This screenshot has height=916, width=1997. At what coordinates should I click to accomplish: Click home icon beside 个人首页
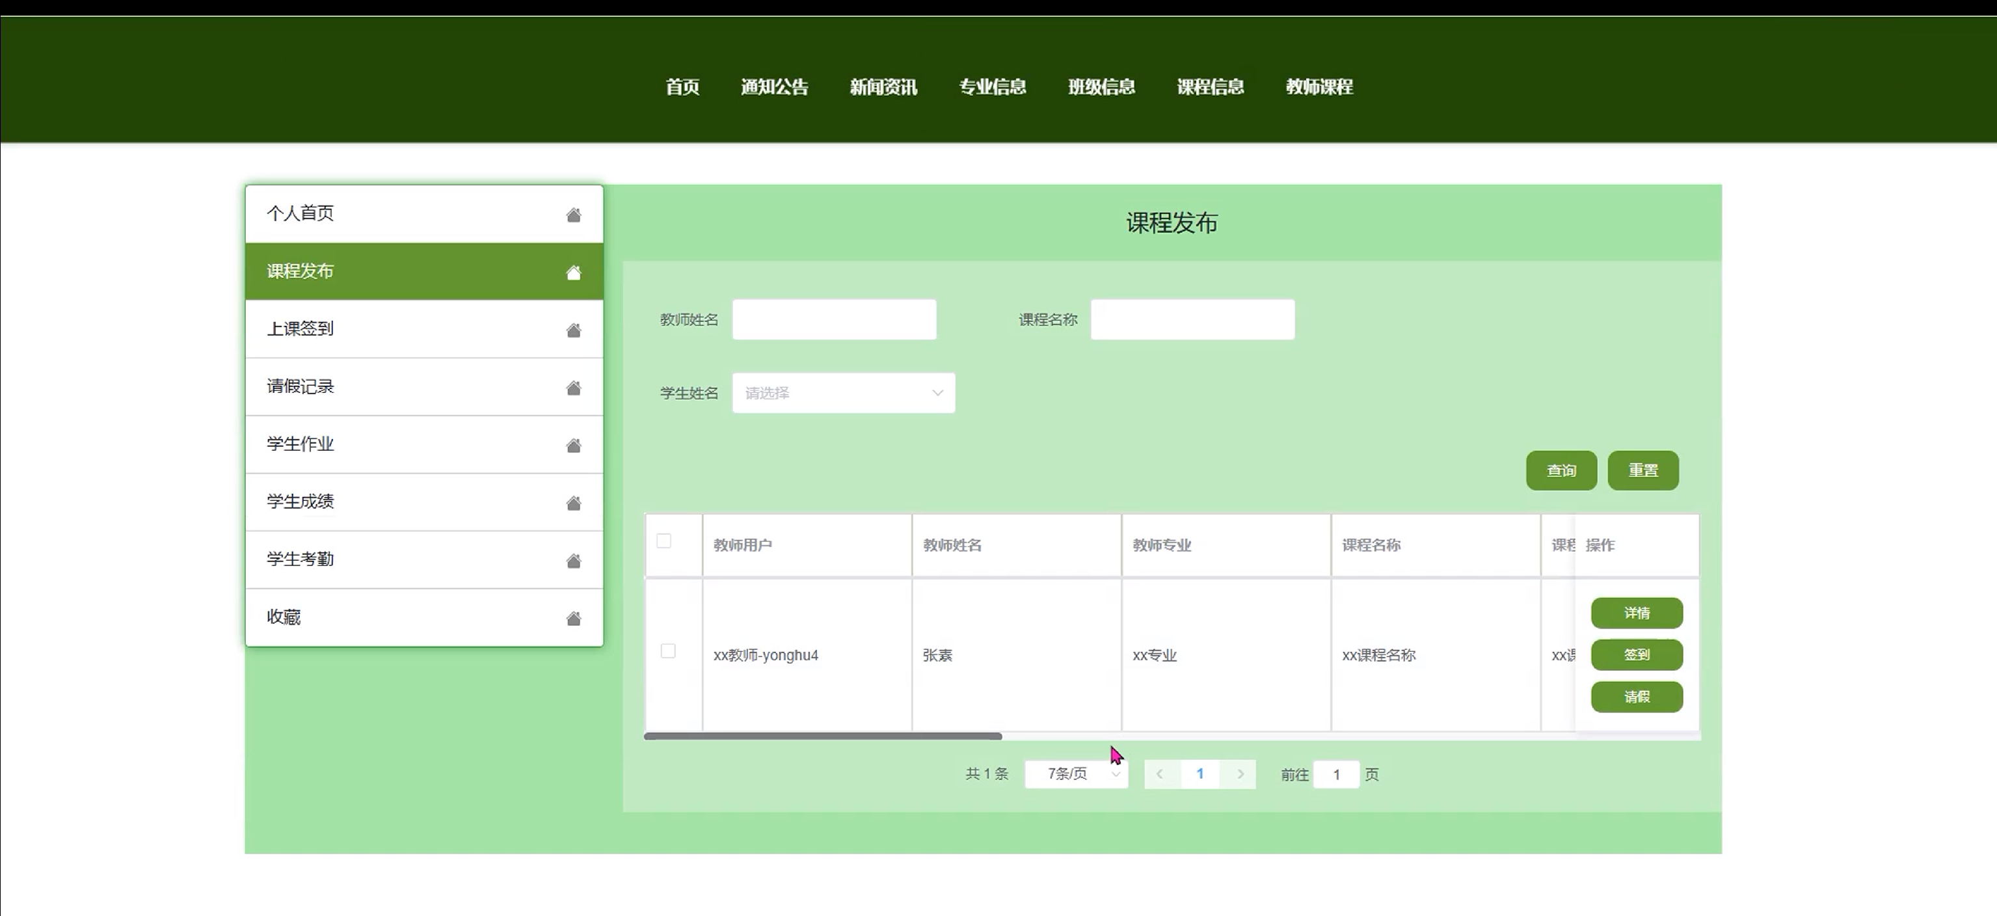click(573, 215)
